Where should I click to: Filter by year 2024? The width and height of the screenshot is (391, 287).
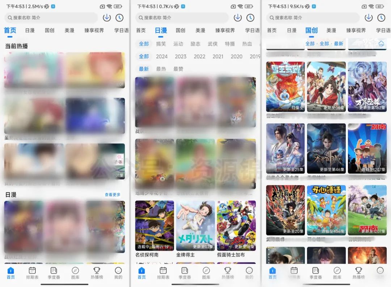[x=162, y=57]
